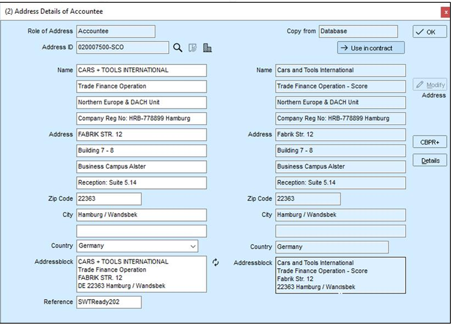
Task: Close the Address Details dialog
Action: tap(446, 12)
